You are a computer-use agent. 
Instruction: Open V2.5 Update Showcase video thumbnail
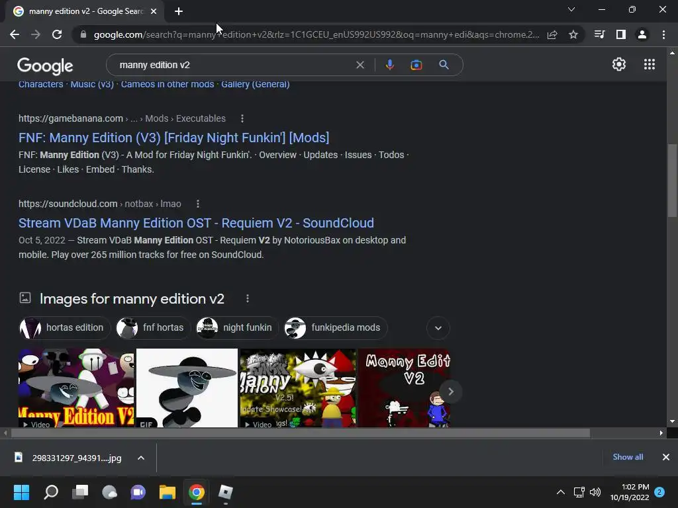(298, 388)
